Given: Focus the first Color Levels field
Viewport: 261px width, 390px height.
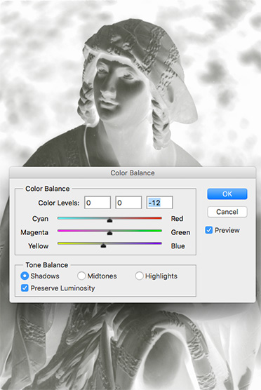Looking at the screenshot, I should point(98,203).
